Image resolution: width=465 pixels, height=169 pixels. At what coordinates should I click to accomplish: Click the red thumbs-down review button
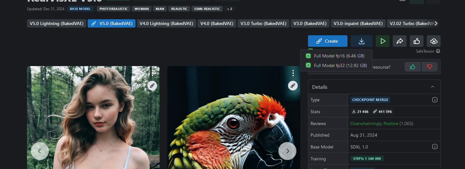pyautogui.click(x=430, y=67)
